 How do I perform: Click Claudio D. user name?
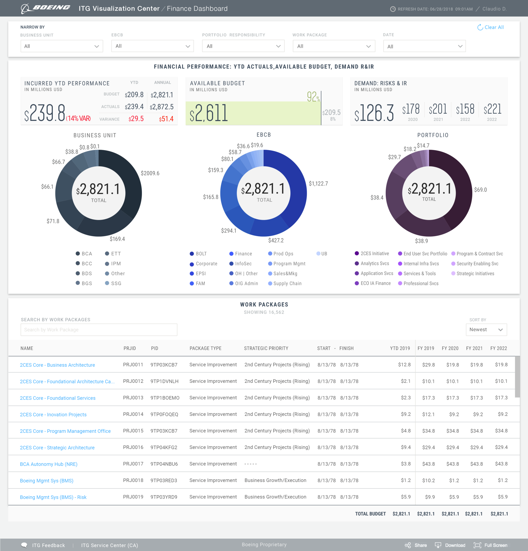(x=494, y=9)
